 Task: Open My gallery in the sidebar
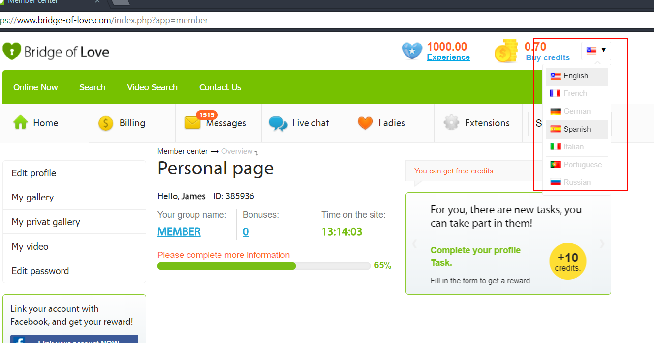[74, 198]
